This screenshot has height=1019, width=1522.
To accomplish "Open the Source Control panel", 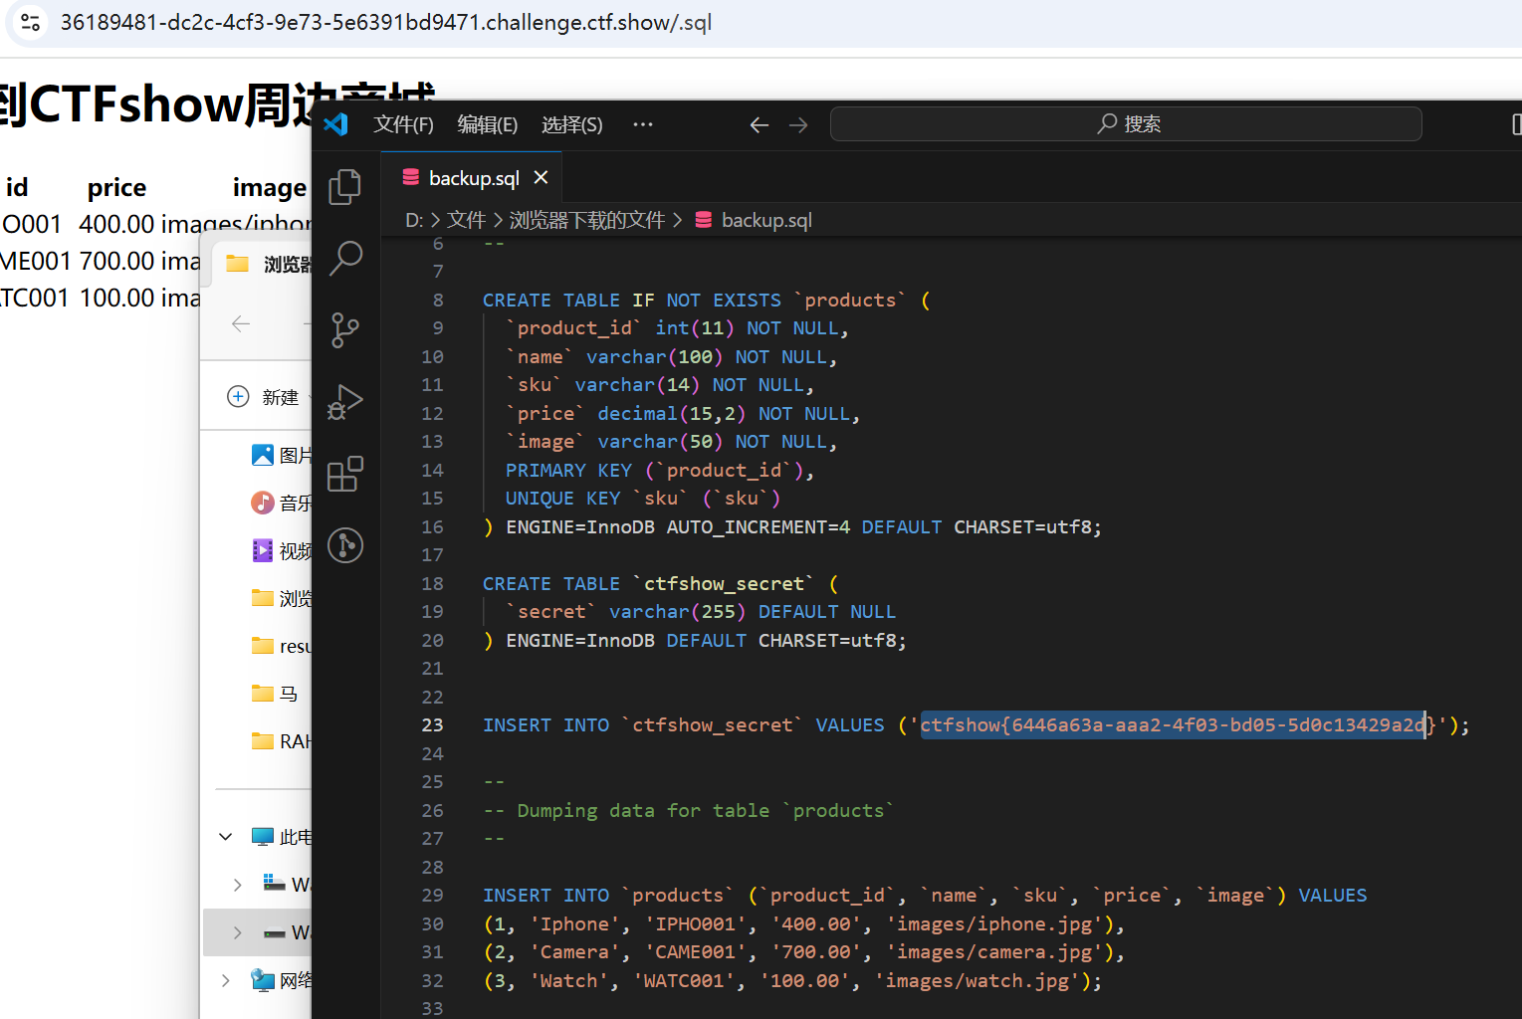I will [x=345, y=329].
